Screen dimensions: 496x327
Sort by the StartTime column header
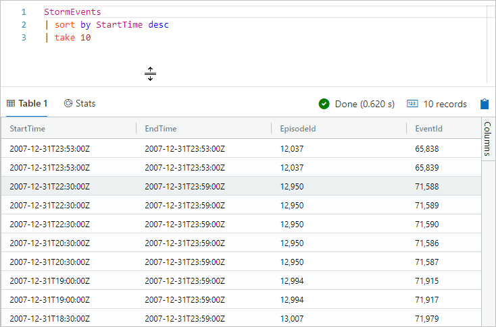[28, 128]
